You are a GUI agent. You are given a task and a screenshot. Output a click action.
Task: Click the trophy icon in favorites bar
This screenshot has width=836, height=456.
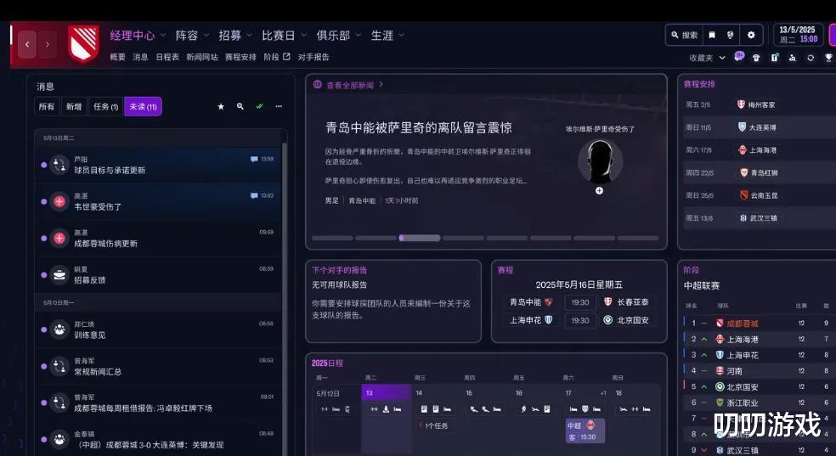[828, 58]
